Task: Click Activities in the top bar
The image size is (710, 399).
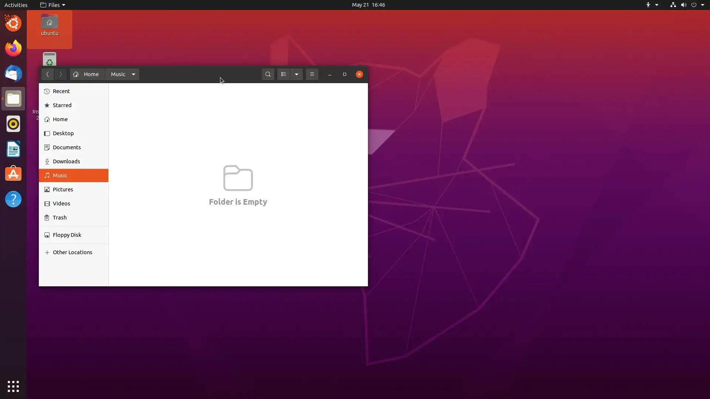Action: coord(16,5)
